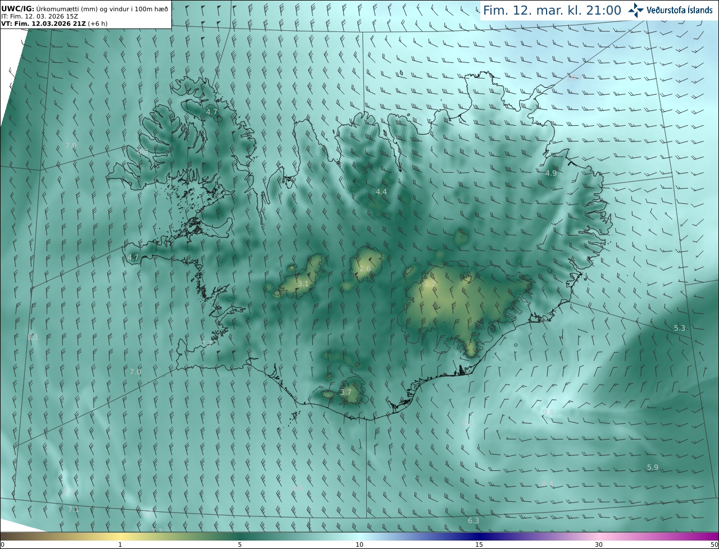Click the 5.9 value on the map
The image size is (719, 549).
[653, 467]
